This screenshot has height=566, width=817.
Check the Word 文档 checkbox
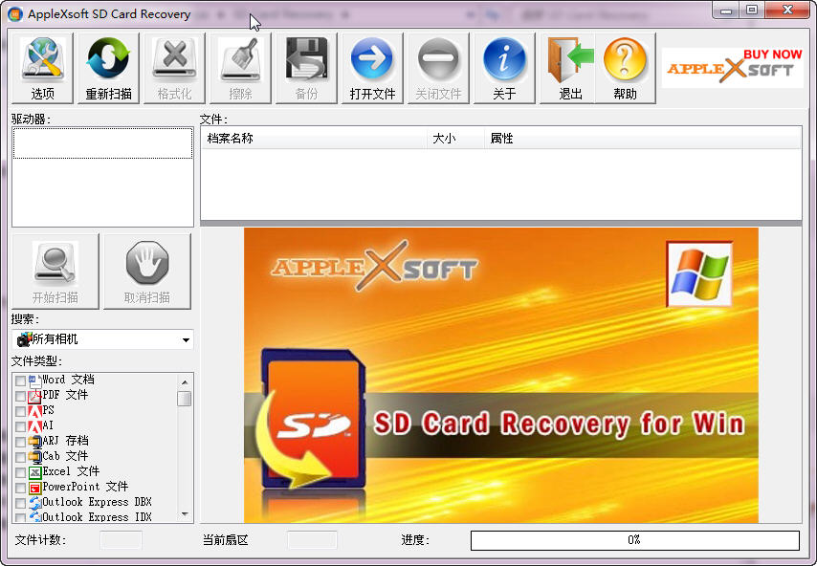click(20, 381)
